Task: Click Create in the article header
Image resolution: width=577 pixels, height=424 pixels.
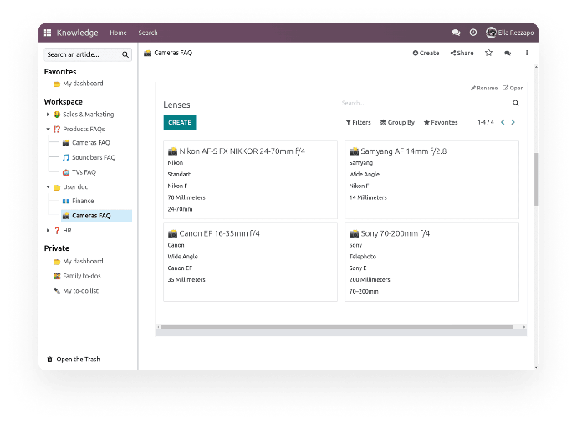Action: [426, 53]
